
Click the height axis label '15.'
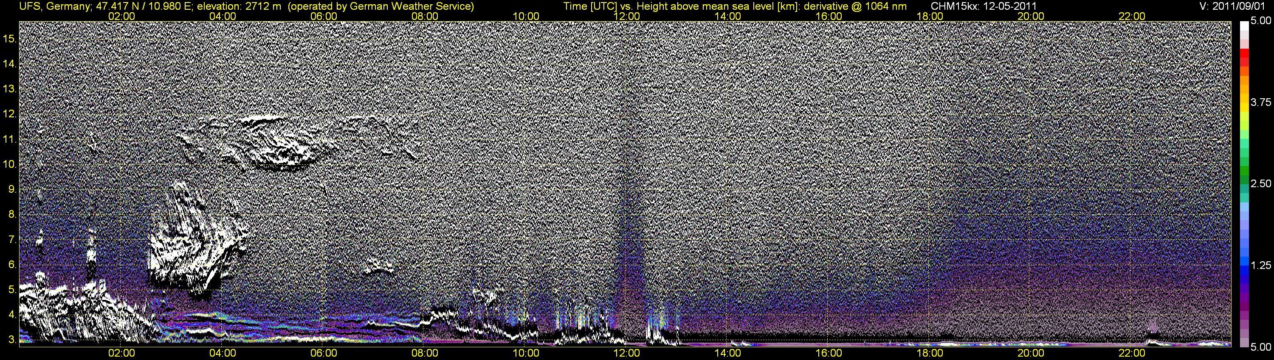[x=10, y=39]
